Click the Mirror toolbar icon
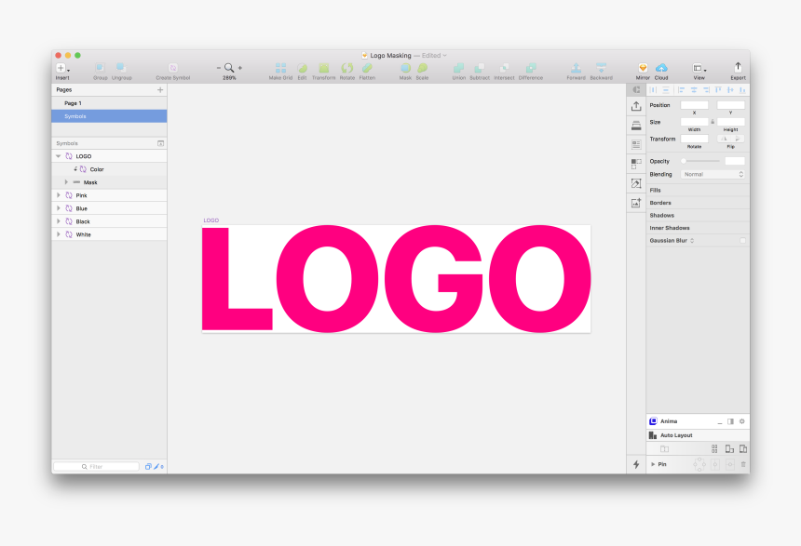 (x=642, y=70)
